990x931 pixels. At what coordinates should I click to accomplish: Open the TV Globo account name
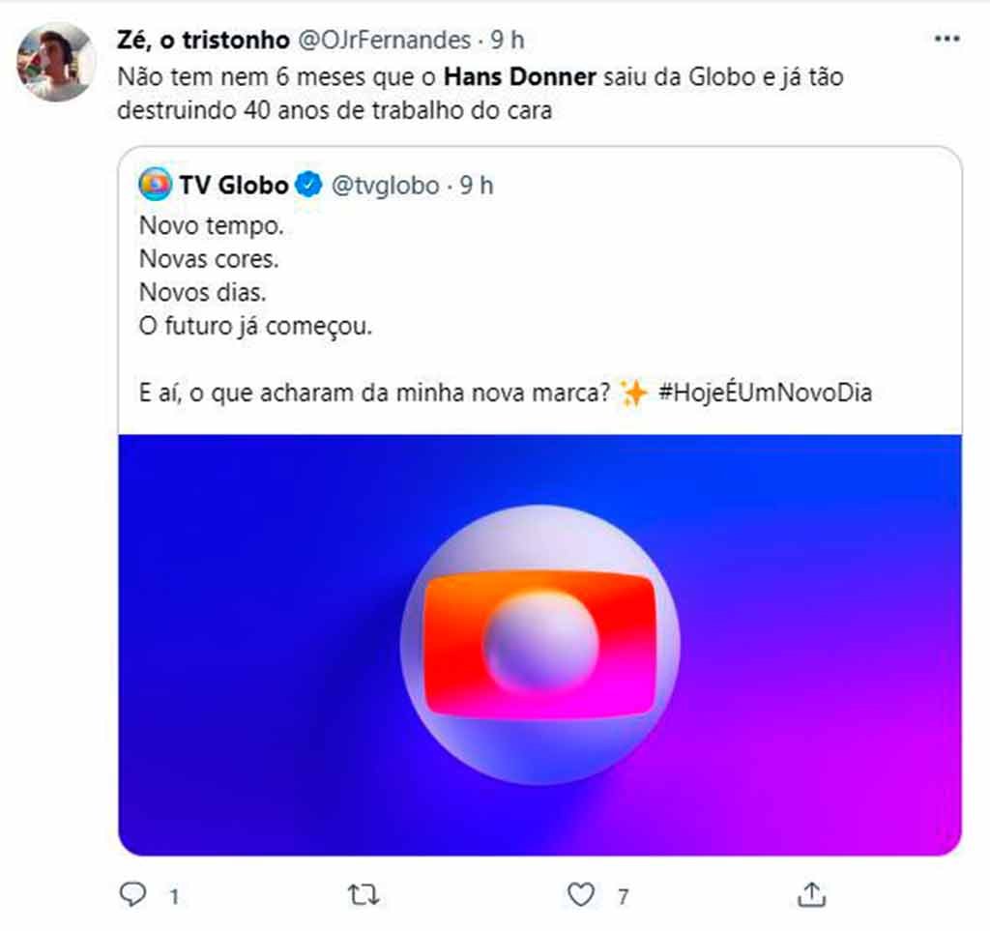234,185
